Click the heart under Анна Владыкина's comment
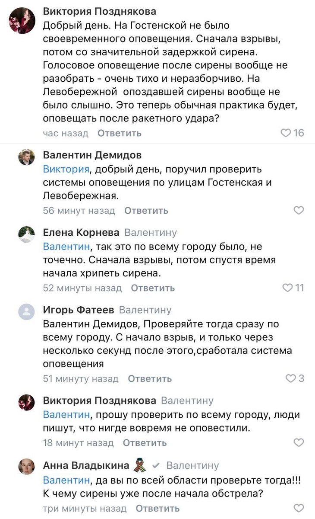Screen dimensions: 315x519 [298, 509]
